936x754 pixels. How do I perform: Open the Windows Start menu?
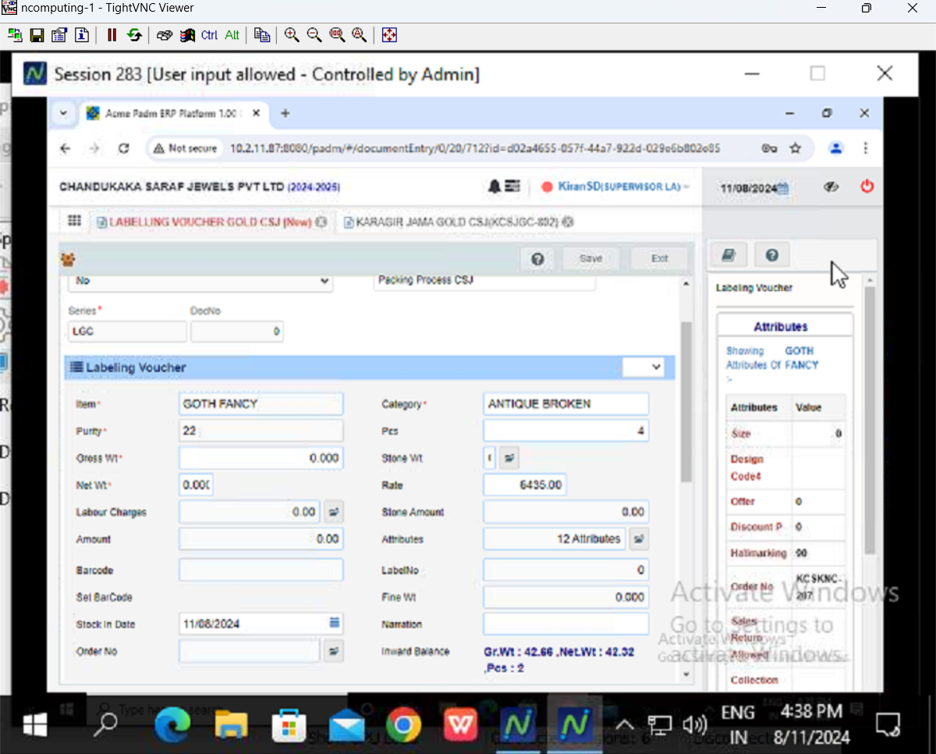pos(35,726)
